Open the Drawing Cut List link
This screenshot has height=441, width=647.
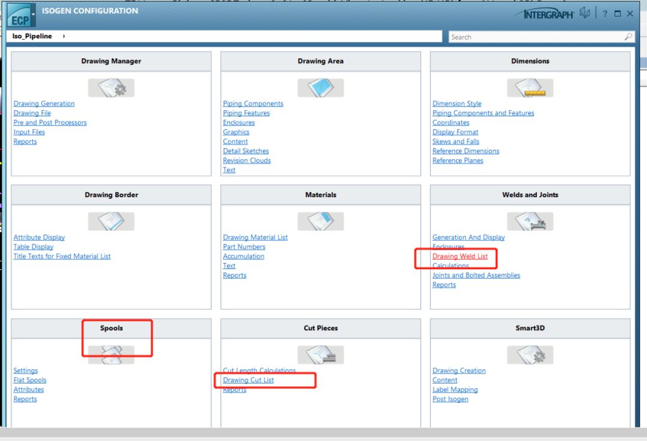pyautogui.click(x=249, y=380)
